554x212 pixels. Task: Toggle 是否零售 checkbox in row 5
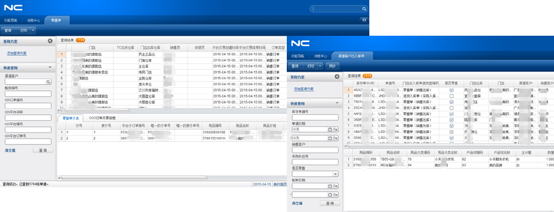click(x=451, y=114)
